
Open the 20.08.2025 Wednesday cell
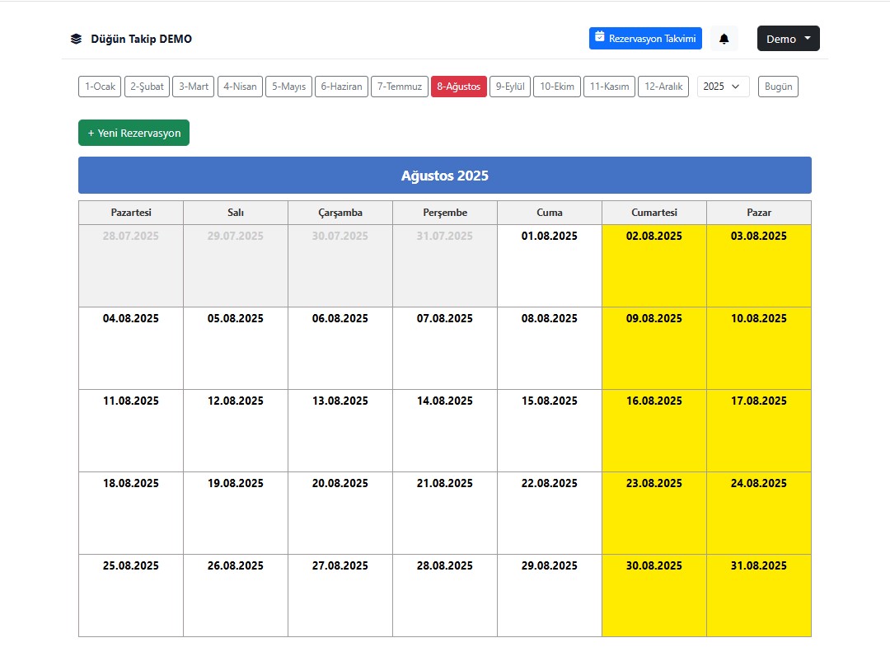340,513
